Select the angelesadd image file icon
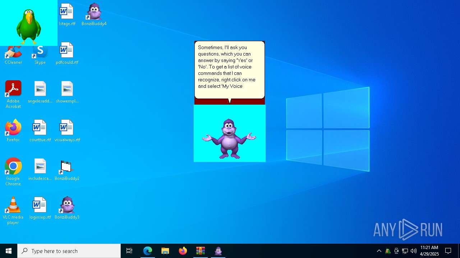Image resolution: width=460 pixels, height=258 pixels. [x=40, y=92]
